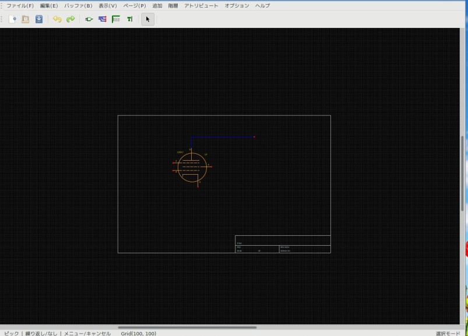Screen dimensions: 468x336
Task: Select the Add Bus tool
Action: tap(116, 19)
